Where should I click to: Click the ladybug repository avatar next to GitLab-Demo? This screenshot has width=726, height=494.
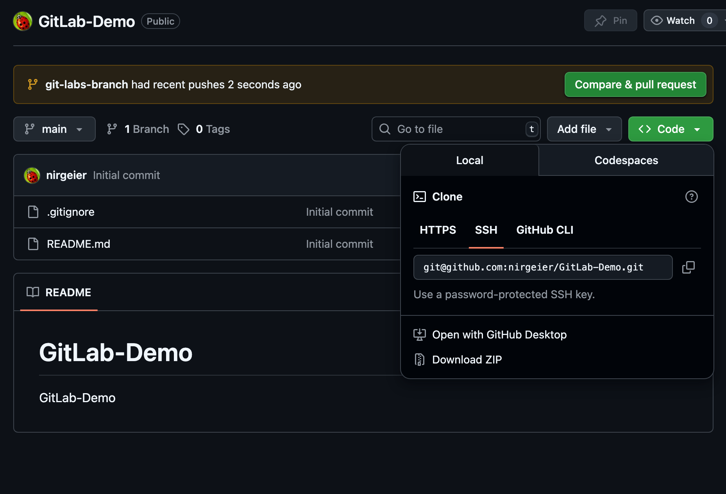[23, 21]
